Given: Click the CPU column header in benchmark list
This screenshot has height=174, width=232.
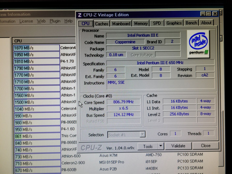Looking at the screenshot, I should point(44,41).
